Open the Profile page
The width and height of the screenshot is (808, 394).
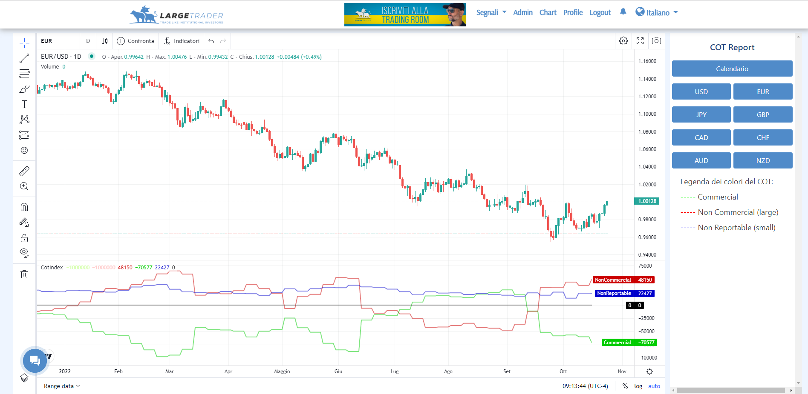(573, 12)
